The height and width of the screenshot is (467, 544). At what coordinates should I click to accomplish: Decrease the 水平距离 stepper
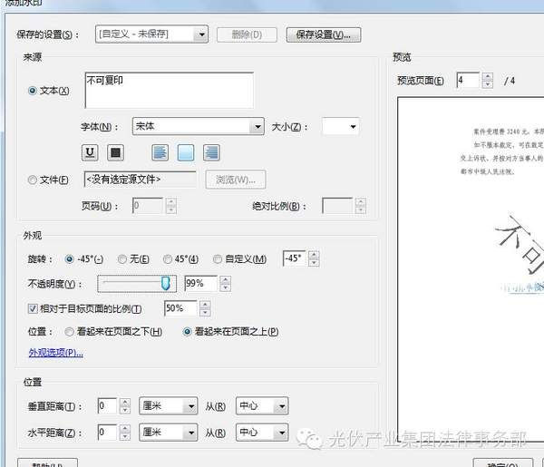coord(125,436)
